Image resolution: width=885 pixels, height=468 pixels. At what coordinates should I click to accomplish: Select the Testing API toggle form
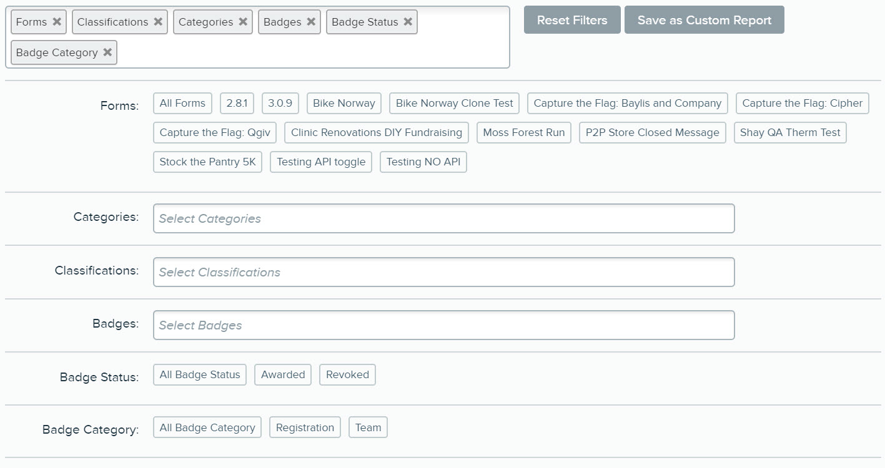tap(321, 162)
